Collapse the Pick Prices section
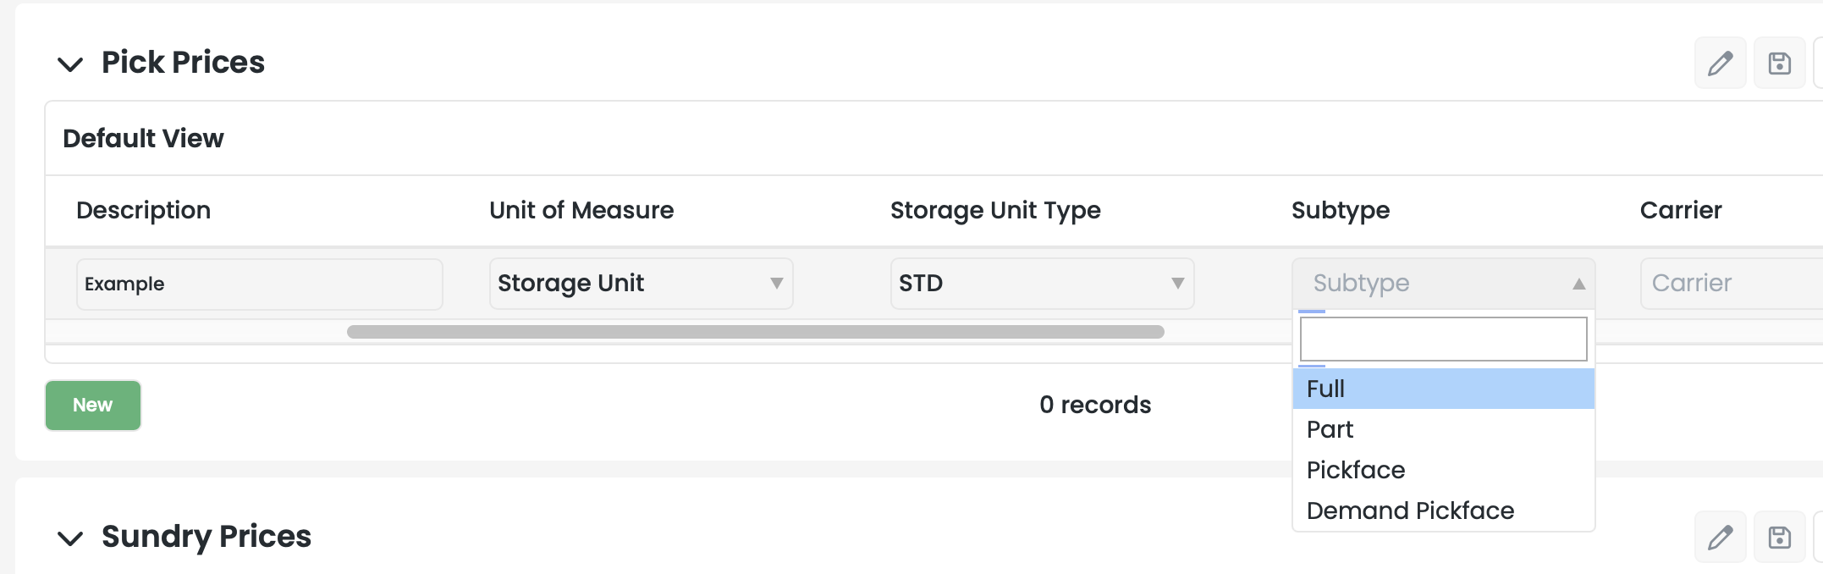This screenshot has width=1823, height=574. tap(70, 64)
